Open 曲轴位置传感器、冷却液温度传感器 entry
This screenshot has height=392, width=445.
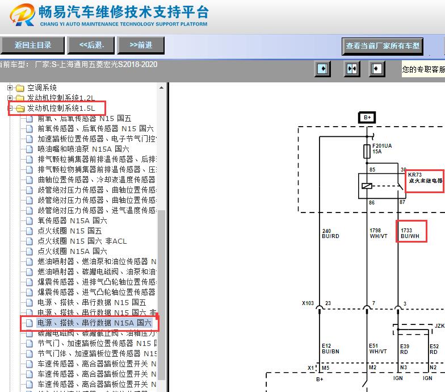pyautogui.click(x=96, y=180)
